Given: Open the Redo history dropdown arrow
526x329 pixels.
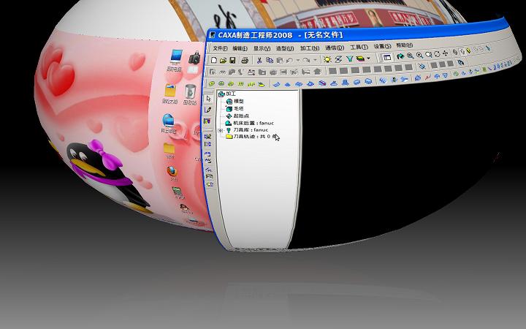Looking at the screenshot, I should pos(315,60).
